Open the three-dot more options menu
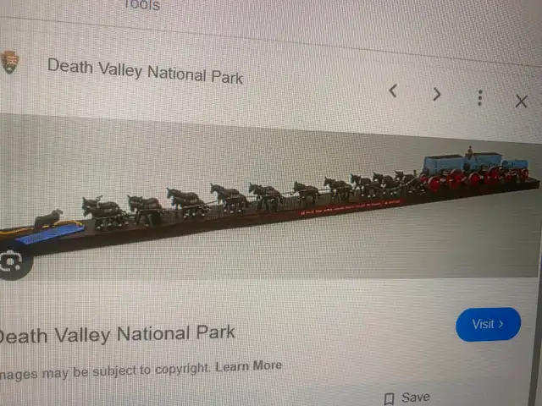Image resolution: width=542 pixels, height=406 pixels. coord(480,98)
